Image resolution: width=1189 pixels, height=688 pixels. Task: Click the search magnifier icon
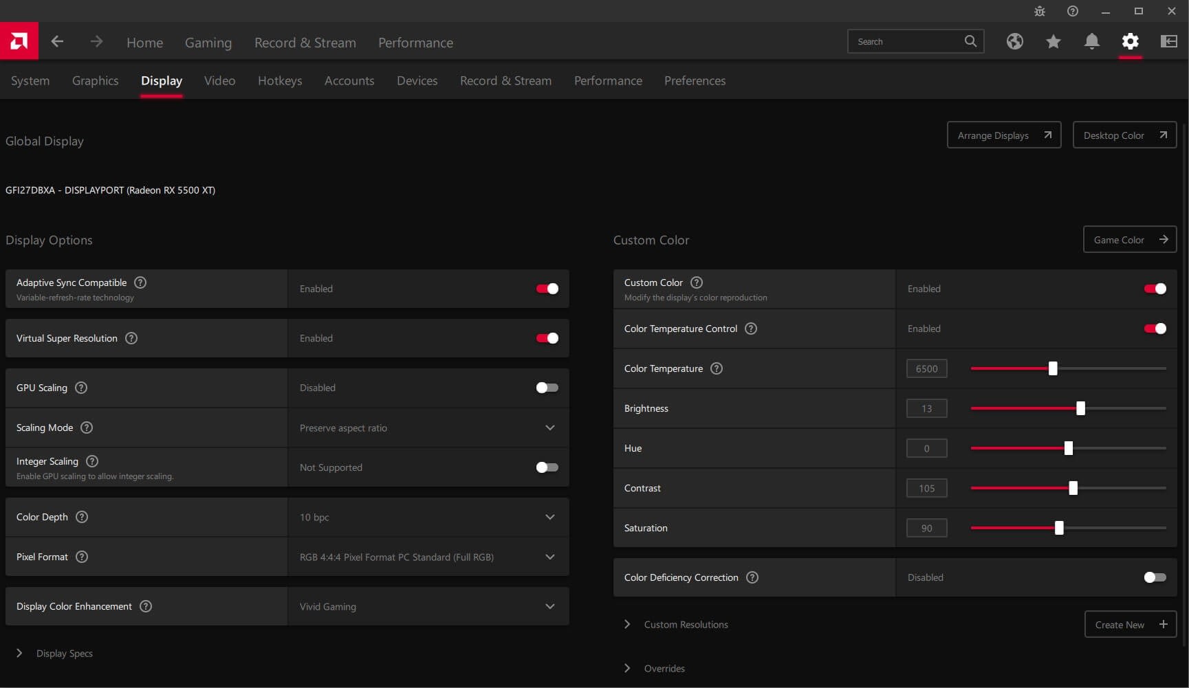coord(970,41)
